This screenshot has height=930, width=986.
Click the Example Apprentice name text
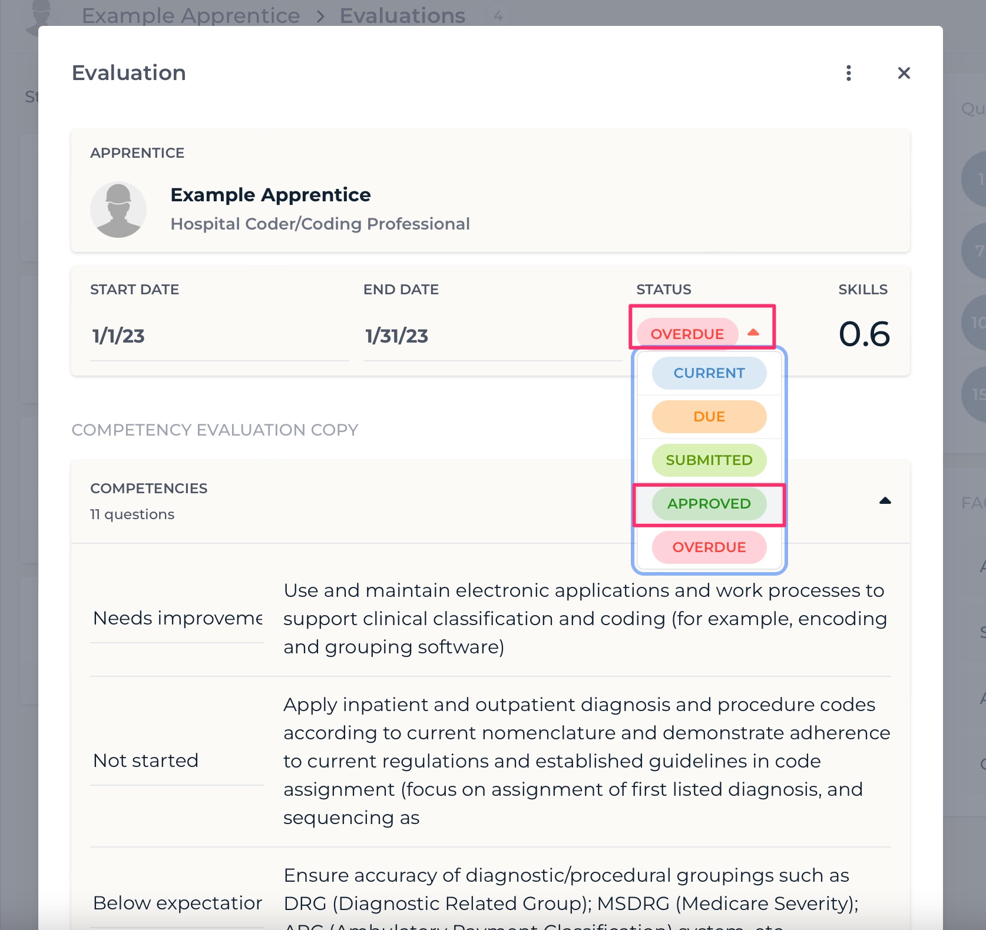coord(270,195)
